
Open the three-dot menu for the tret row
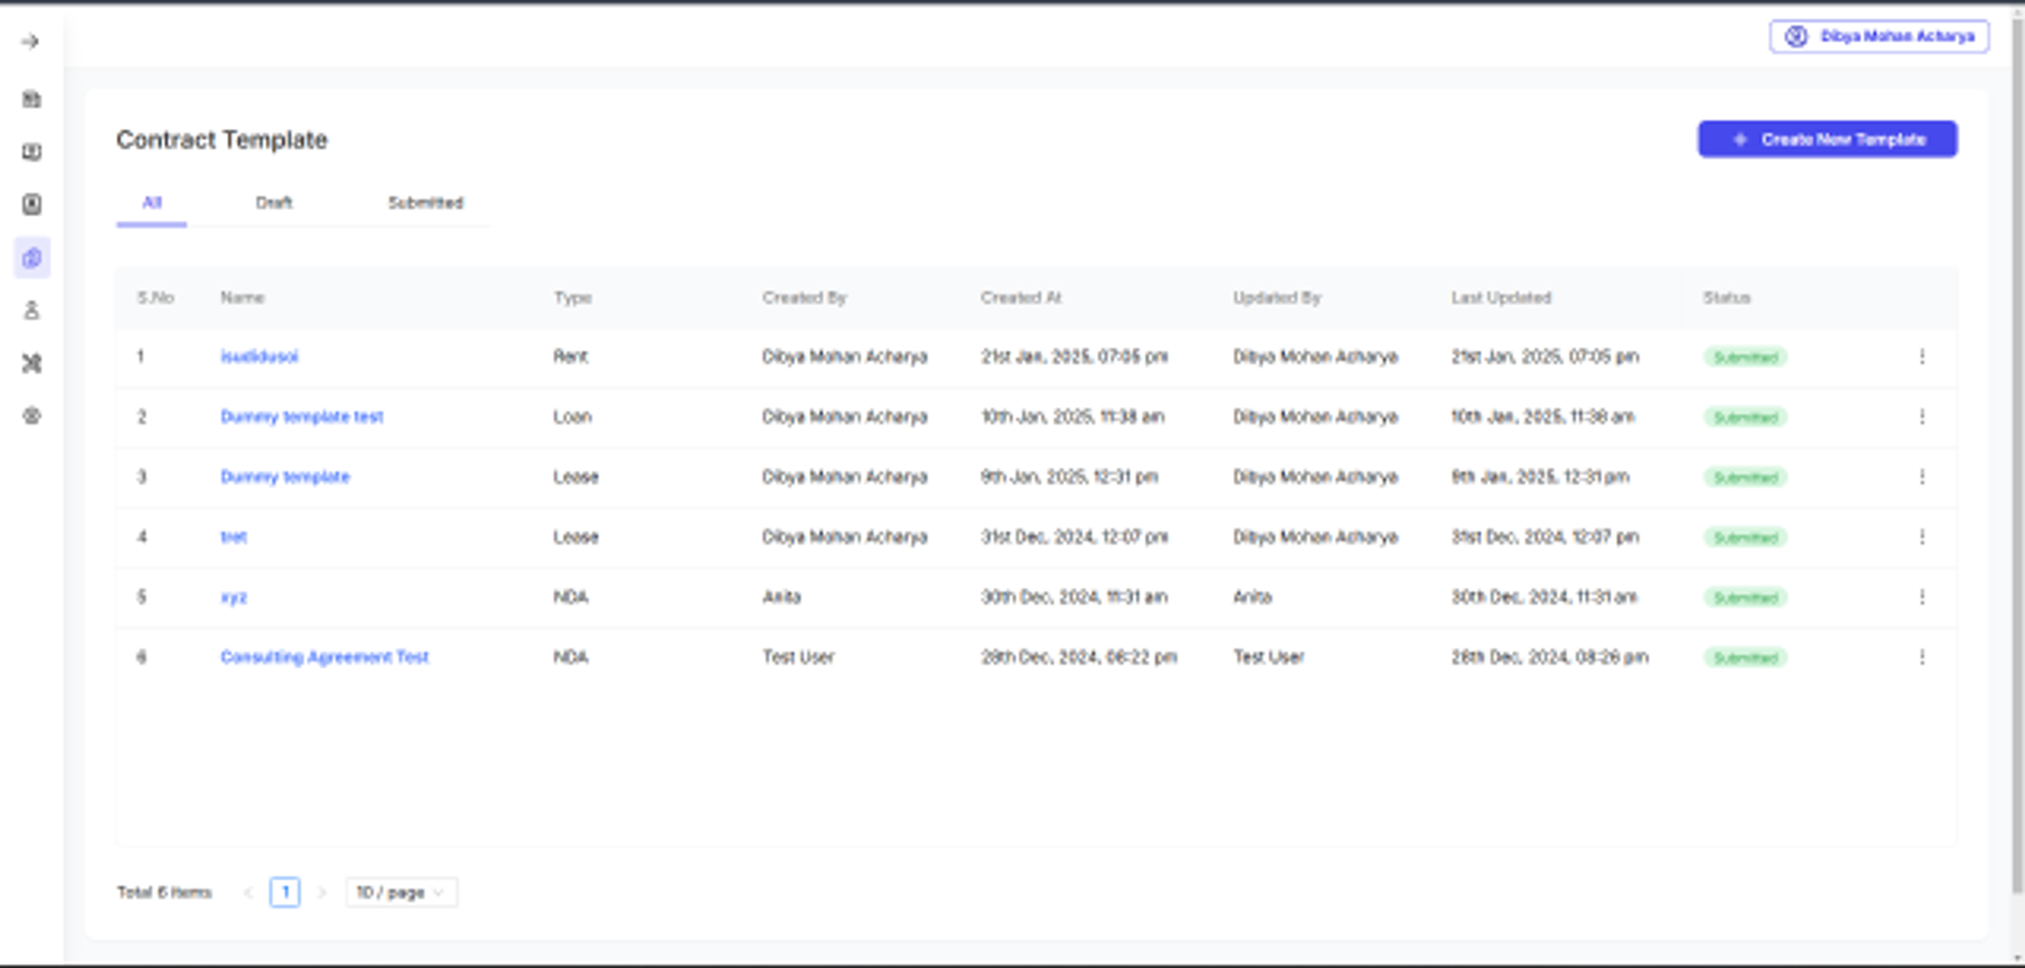point(1922,537)
